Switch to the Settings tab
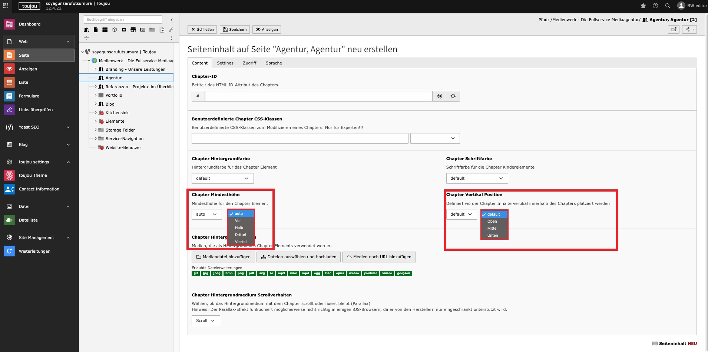This screenshot has height=352, width=708. (225, 63)
